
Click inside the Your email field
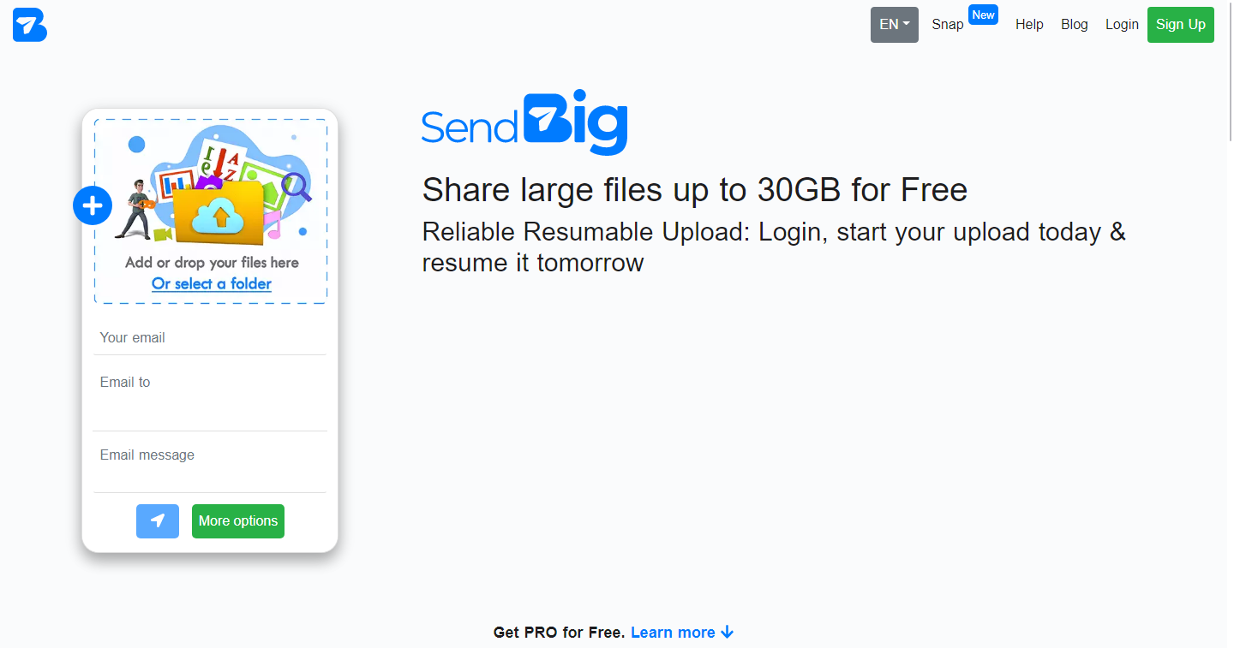pyautogui.click(x=209, y=337)
